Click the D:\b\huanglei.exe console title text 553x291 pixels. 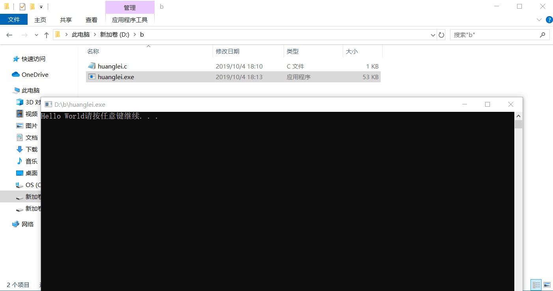tap(80, 104)
